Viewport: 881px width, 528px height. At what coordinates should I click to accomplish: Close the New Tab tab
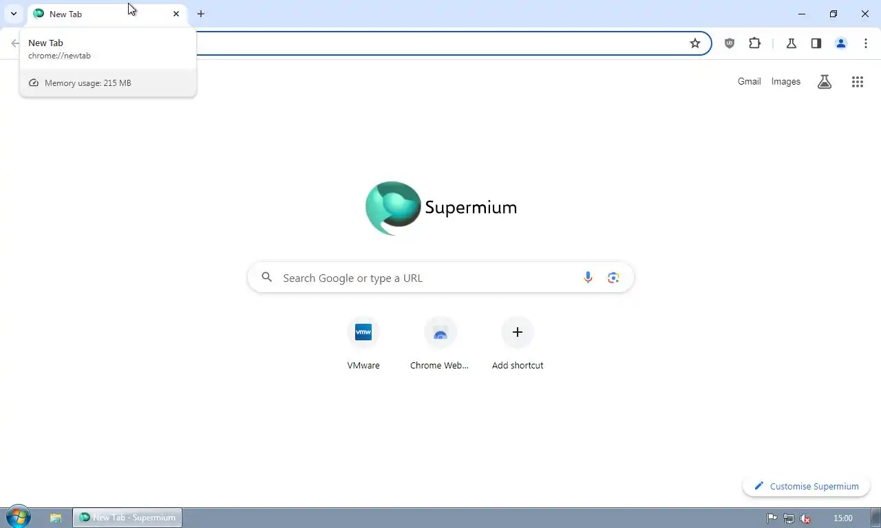(x=176, y=14)
